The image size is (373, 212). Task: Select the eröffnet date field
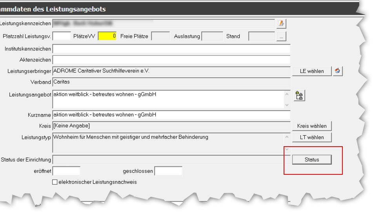pyautogui.click(x=66, y=171)
